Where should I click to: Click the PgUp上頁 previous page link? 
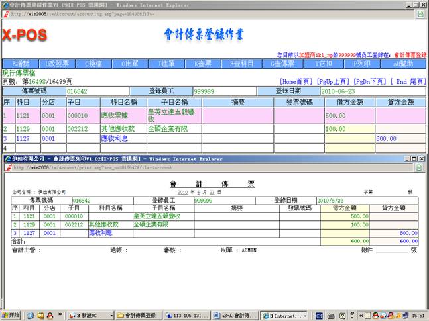click(x=335, y=81)
